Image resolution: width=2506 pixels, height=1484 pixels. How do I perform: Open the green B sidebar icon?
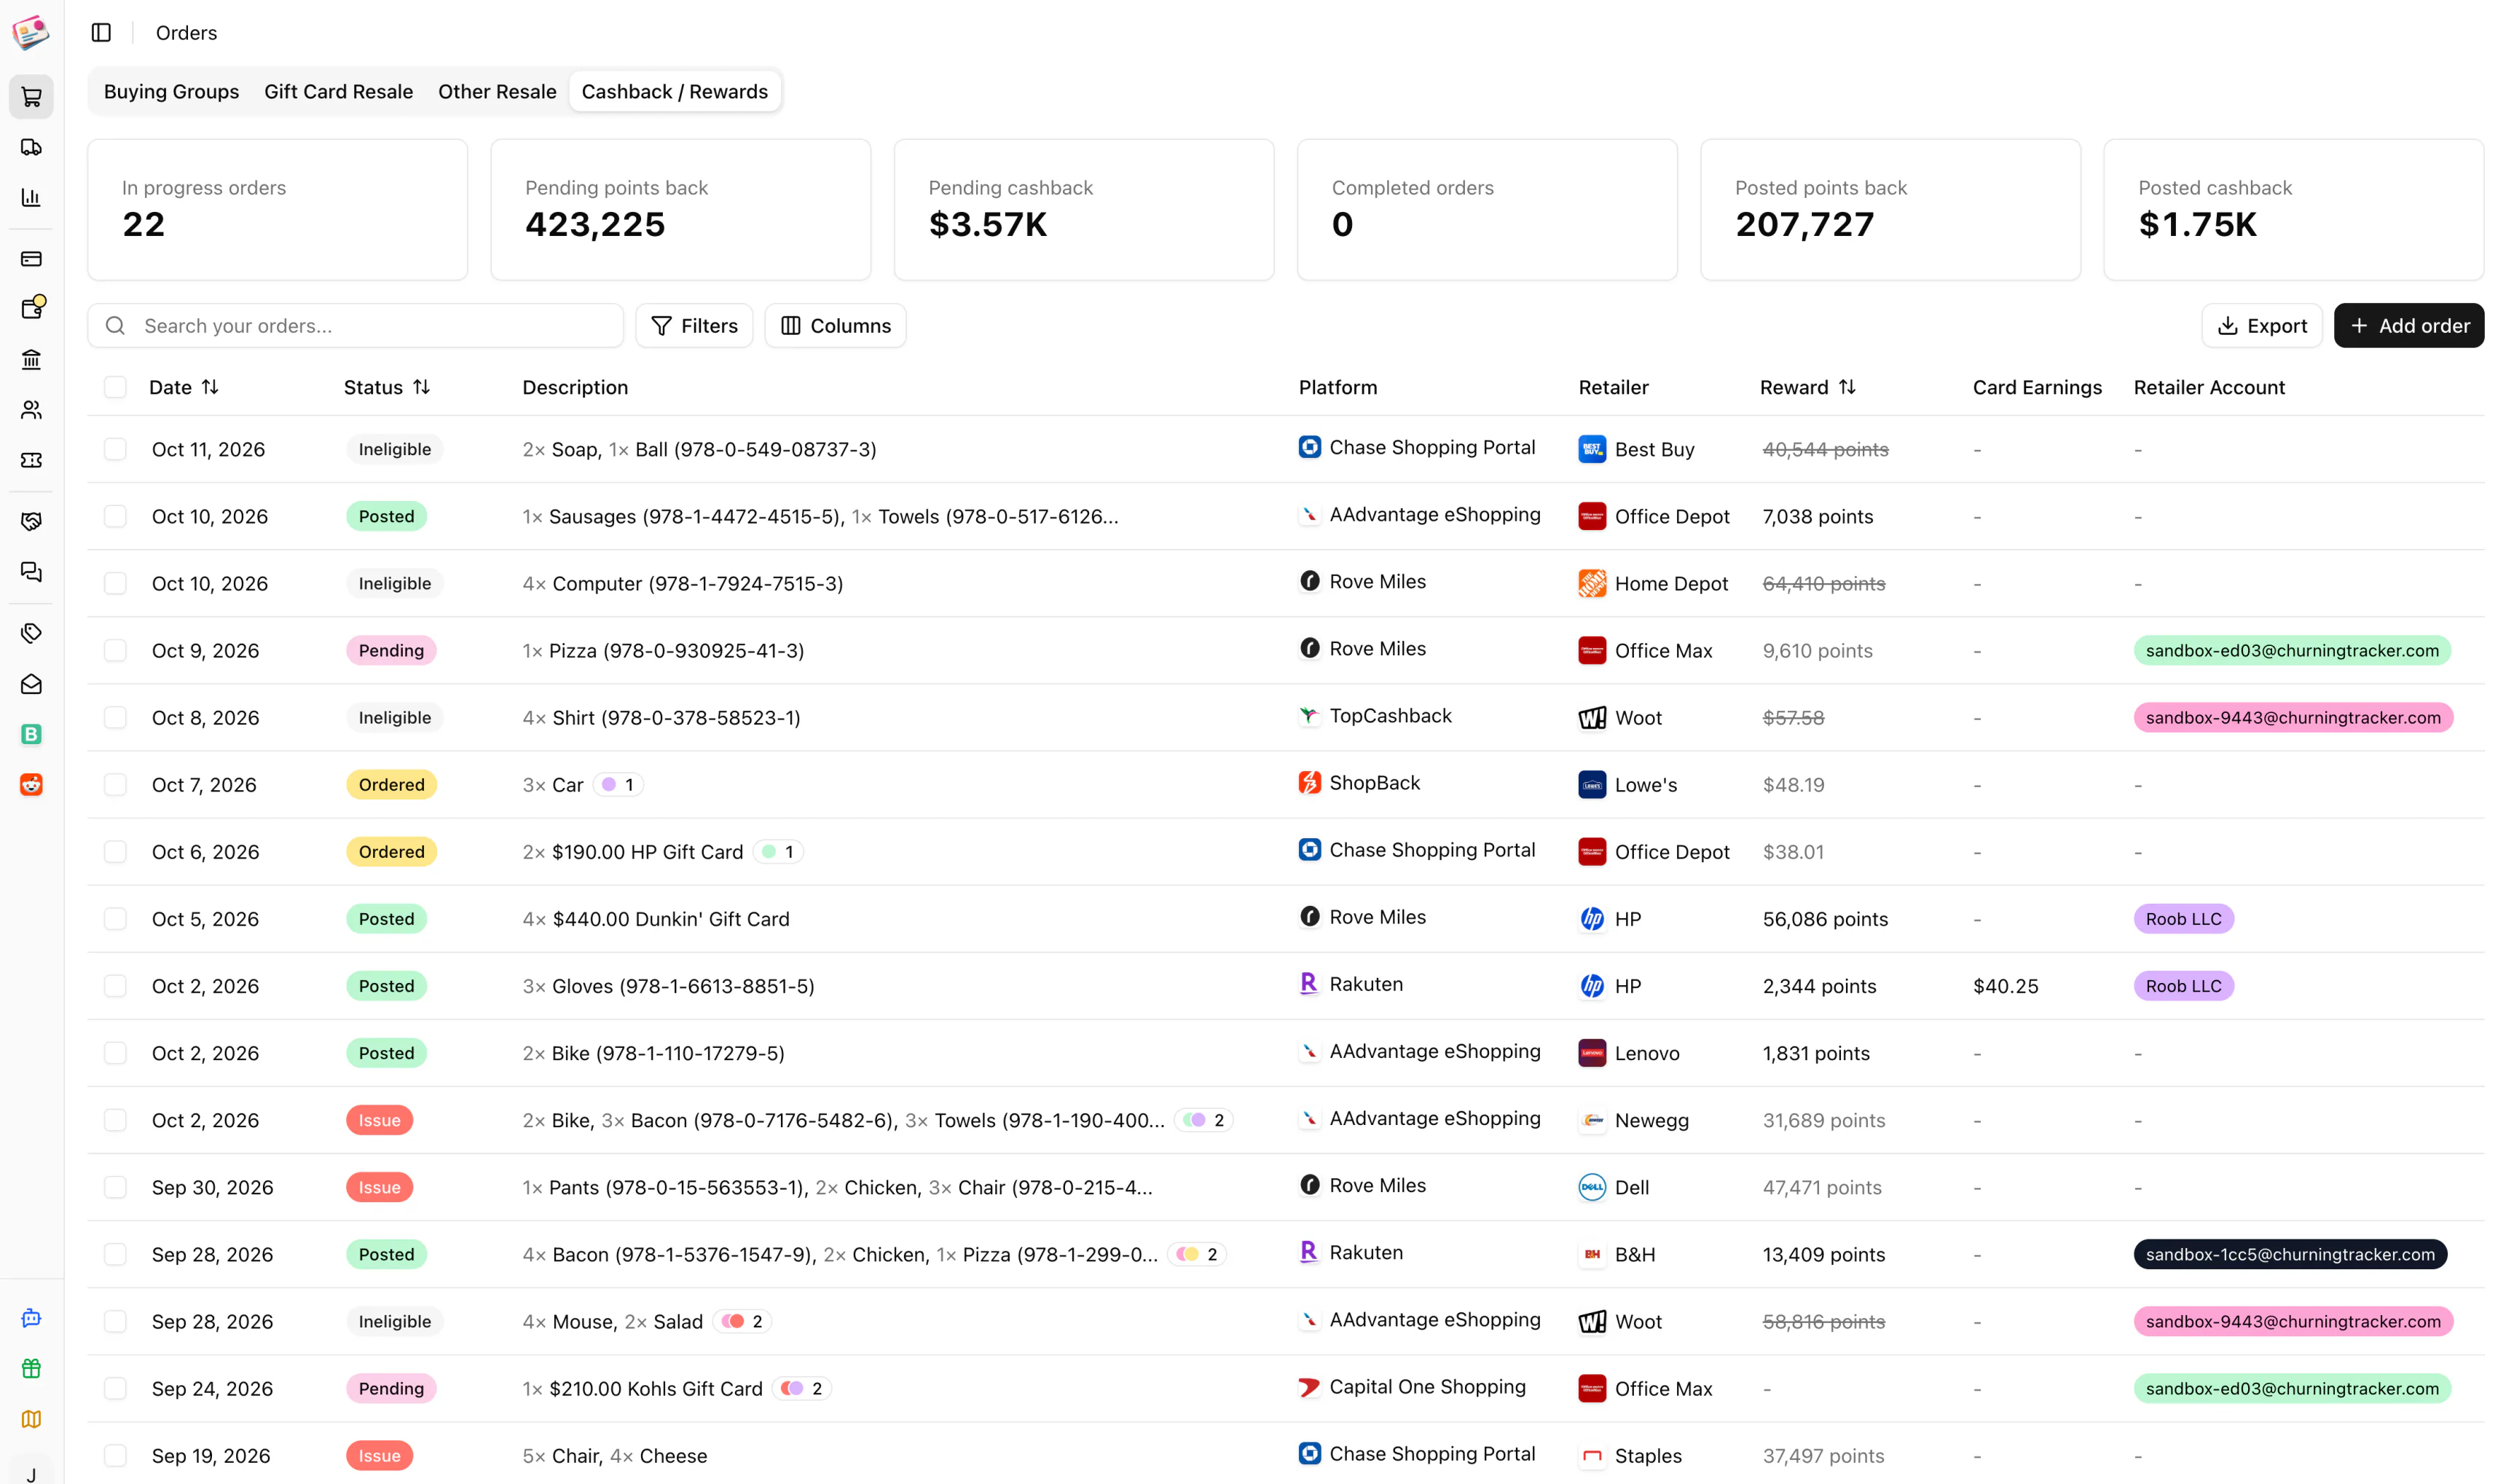click(31, 734)
